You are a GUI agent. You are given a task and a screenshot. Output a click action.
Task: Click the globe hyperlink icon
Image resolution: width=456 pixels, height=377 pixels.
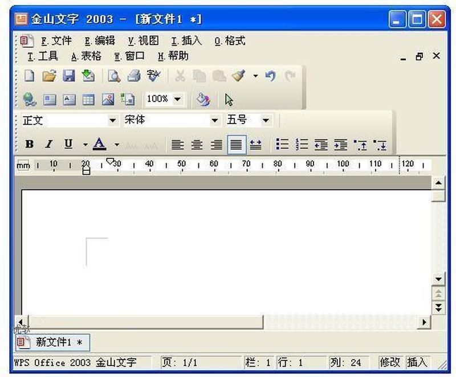[30, 100]
